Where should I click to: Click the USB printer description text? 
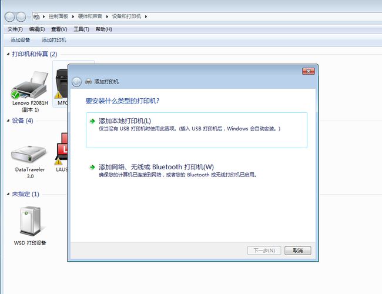click(190, 129)
